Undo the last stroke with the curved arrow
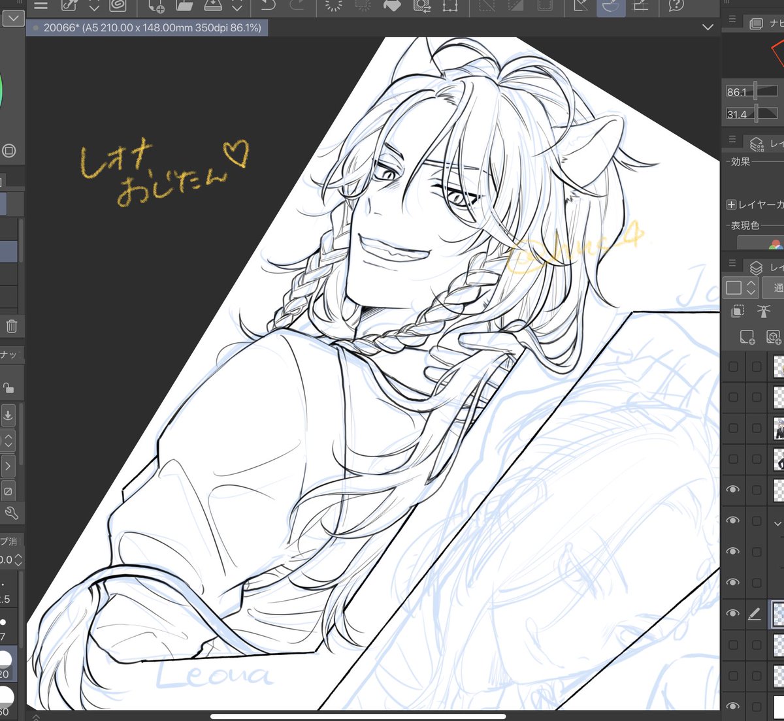Viewport: 784px width, 721px height. (x=269, y=6)
